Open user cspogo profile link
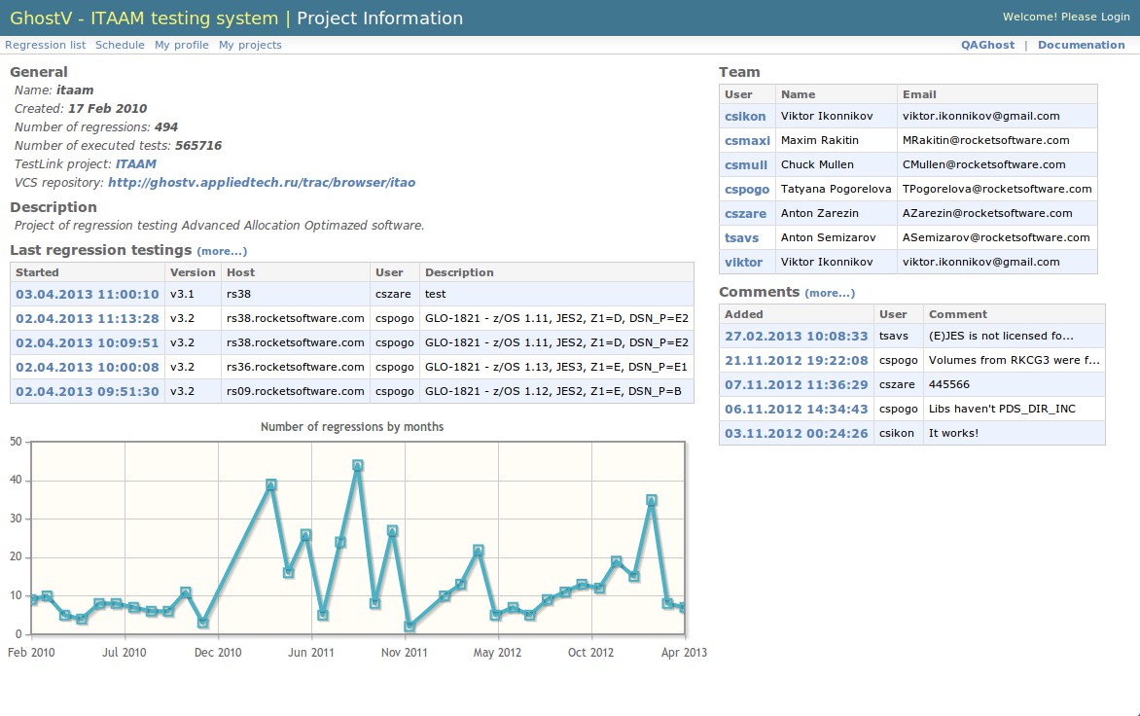This screenshot has height=716, width=1140. click(747, 189)
